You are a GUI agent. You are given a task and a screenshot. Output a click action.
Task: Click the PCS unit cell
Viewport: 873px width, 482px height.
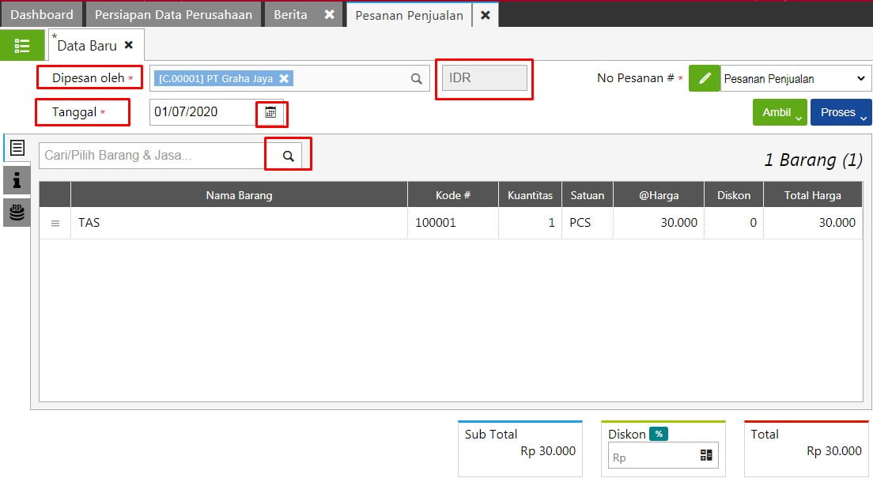[587, 223]
